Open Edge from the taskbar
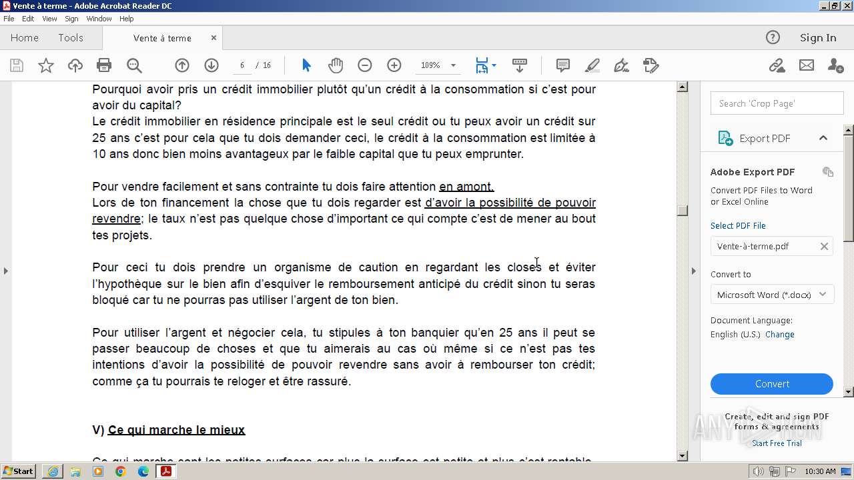 [x=143, y=471]
